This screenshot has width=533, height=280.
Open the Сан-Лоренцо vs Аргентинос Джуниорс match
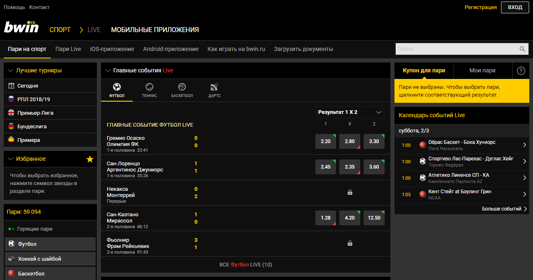pyautogui.click(x=135, y=167)
